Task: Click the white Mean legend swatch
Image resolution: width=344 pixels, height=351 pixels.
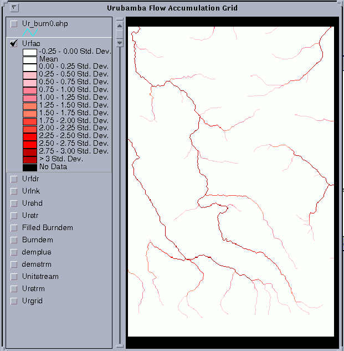Action: pos(29,59)
